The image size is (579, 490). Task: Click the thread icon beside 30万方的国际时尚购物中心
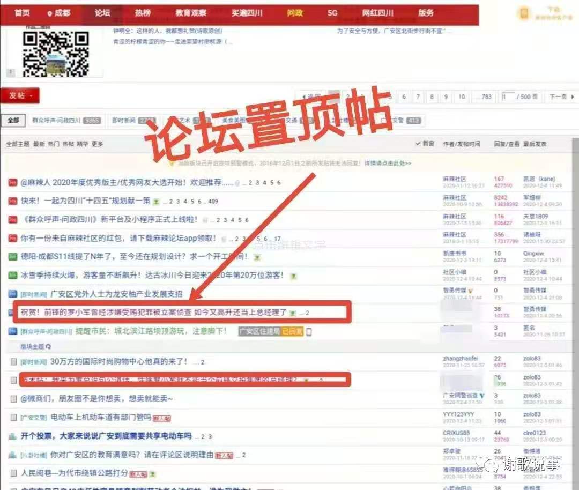tap(14, 362)
